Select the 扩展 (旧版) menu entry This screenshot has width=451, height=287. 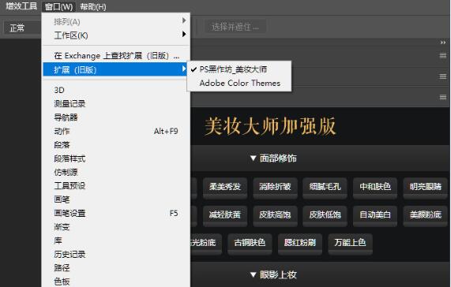[x=115, y=69]
